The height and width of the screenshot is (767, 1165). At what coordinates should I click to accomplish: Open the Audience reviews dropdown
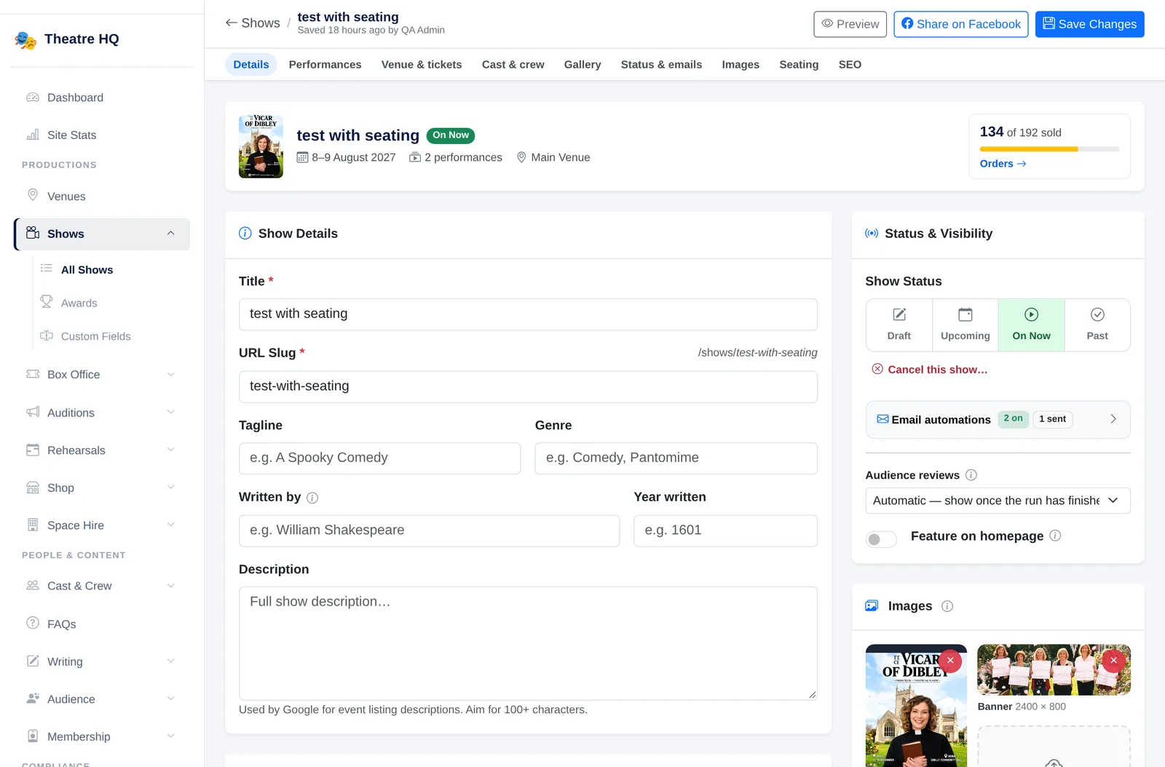point(998,501)
